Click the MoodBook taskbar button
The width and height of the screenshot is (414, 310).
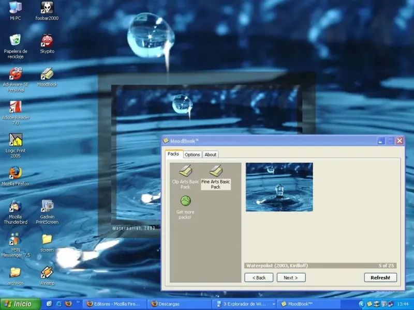click(x=309, y=304)
